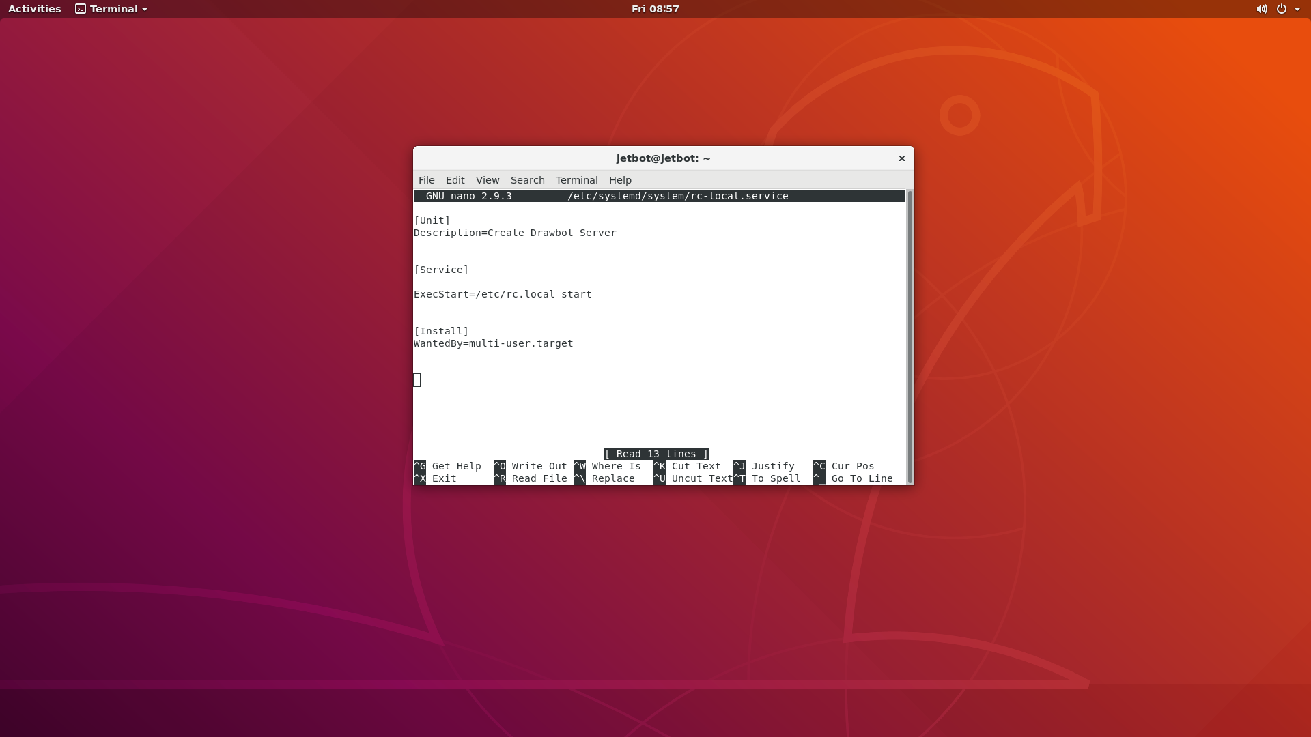Open the Terminal menu in the menubar
The image size is (1311, 737).
[576, 180]
